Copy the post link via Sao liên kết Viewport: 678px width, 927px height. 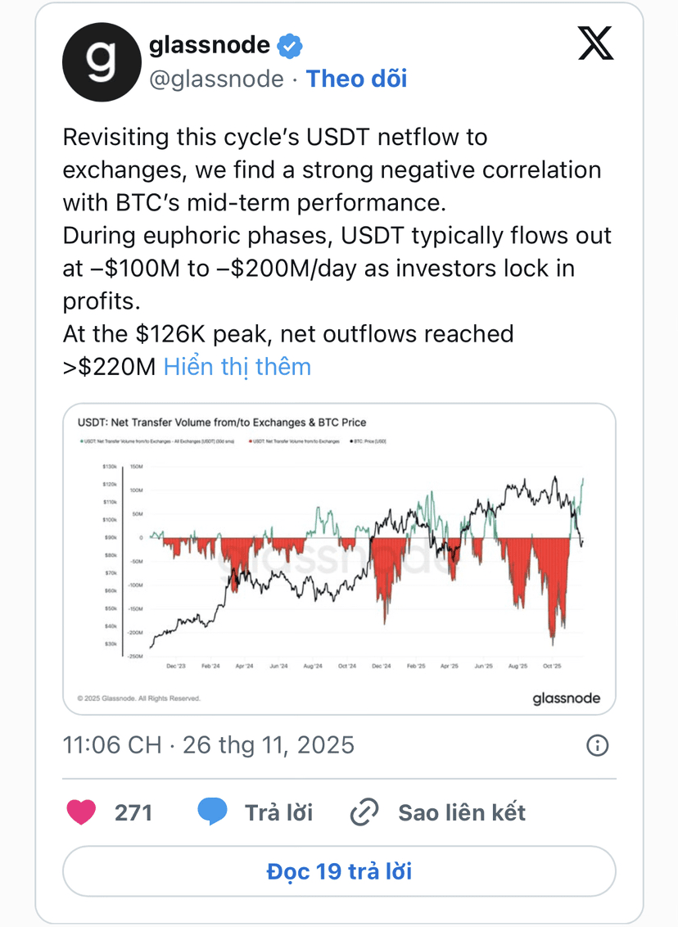click(x=461, y=812)
